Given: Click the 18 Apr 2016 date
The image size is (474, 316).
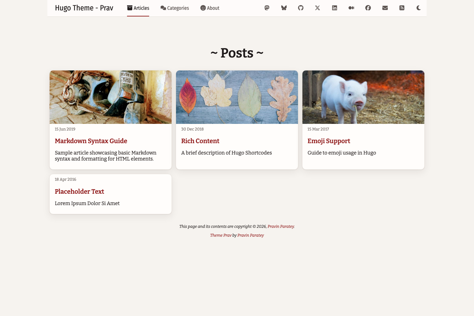Looking at the screenshot, I should [x=65, y=179].
